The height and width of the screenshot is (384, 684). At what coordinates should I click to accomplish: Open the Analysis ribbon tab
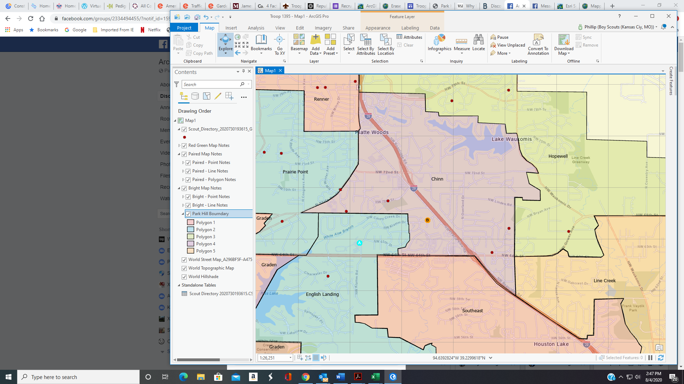[x=256, y=28]
